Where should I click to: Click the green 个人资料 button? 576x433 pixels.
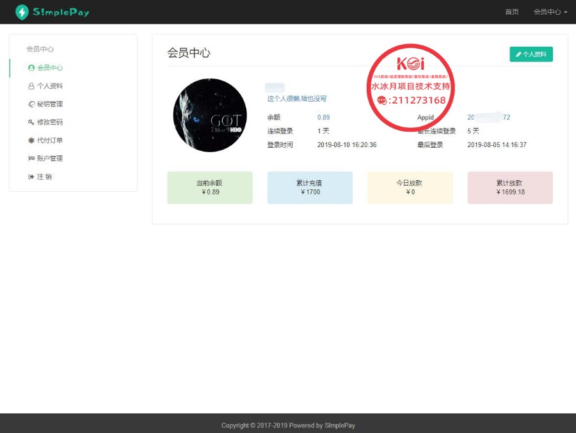(x=531, y=54)
